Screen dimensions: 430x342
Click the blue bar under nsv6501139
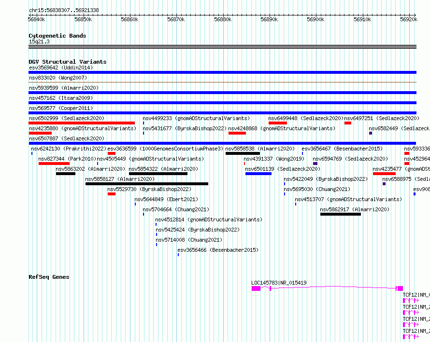(x=258, y=174)
